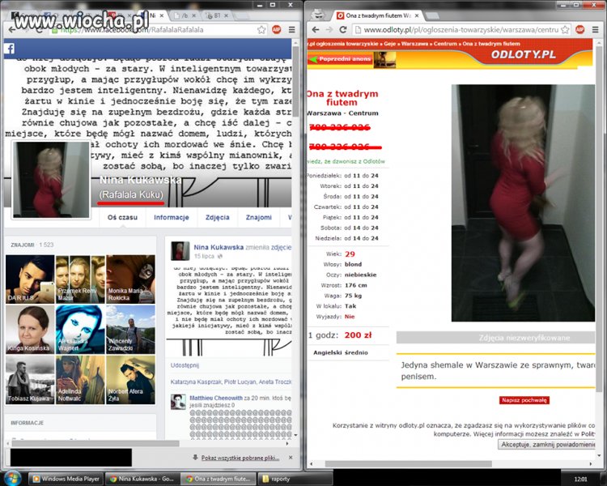The width and height of the screenshot is (607, 486).
Task: Open friend thumbnail Adelinda Nottwalc
Action: click(x=80, y=380)
